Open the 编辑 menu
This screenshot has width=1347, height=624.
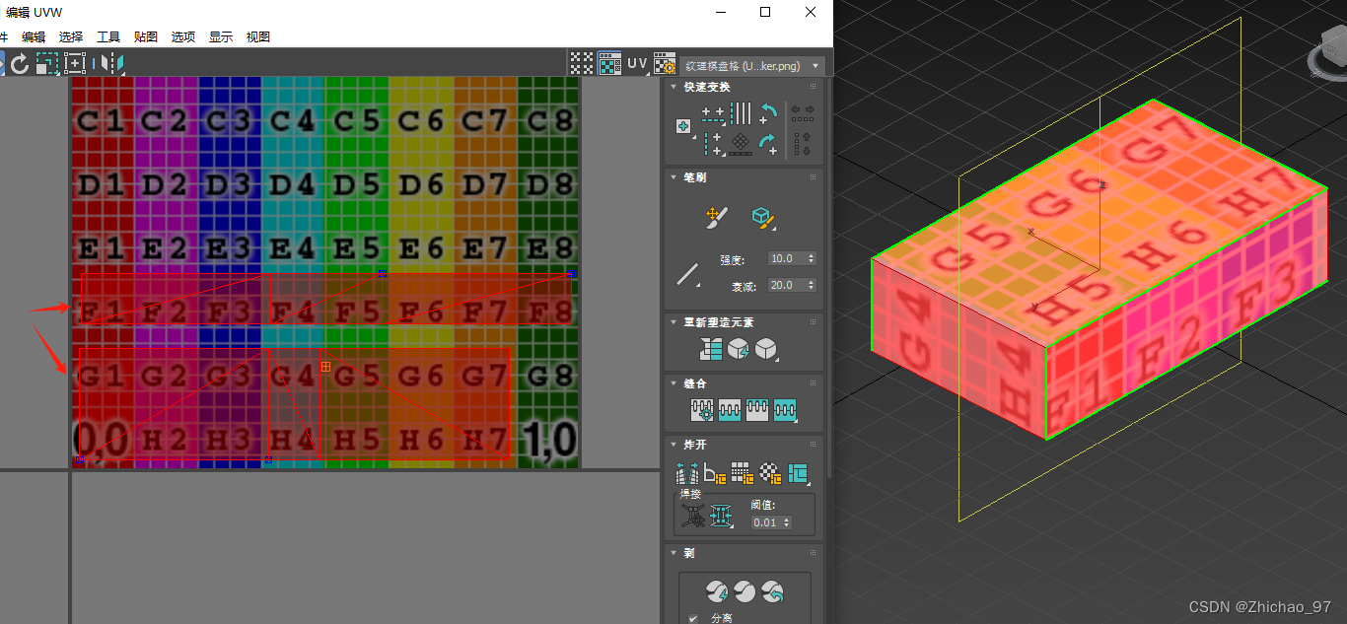point(34,36)
